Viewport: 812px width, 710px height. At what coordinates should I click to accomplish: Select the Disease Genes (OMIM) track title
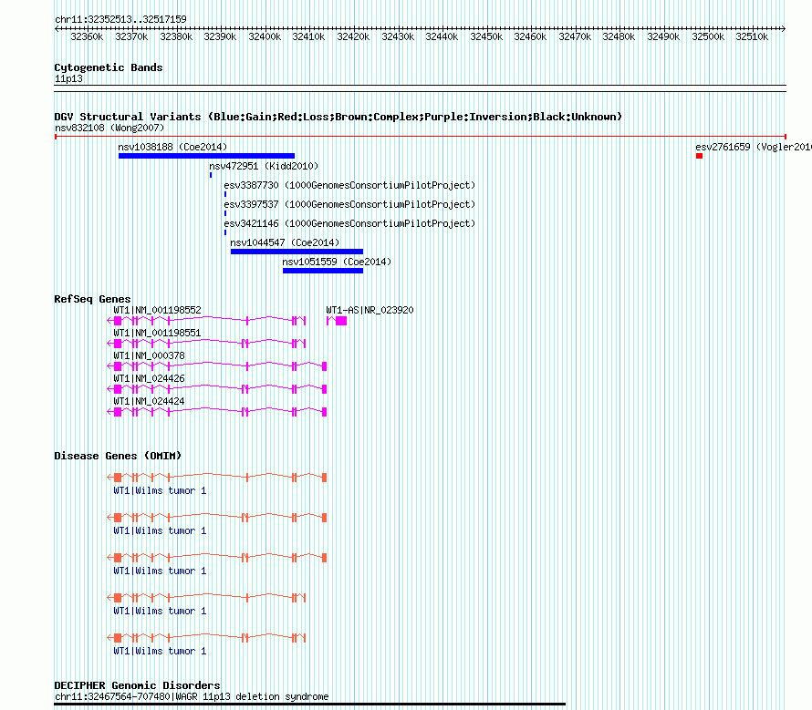[x=118, y=456]
